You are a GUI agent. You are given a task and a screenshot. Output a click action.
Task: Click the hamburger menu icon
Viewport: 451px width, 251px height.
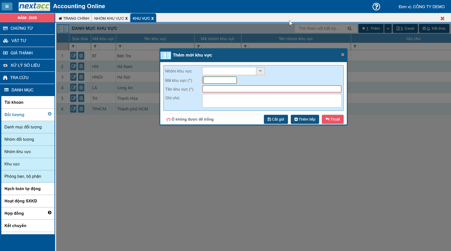(7, 6)
